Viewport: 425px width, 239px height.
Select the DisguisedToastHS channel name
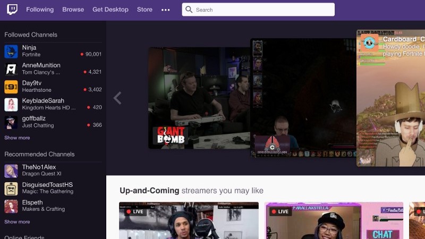47,185
